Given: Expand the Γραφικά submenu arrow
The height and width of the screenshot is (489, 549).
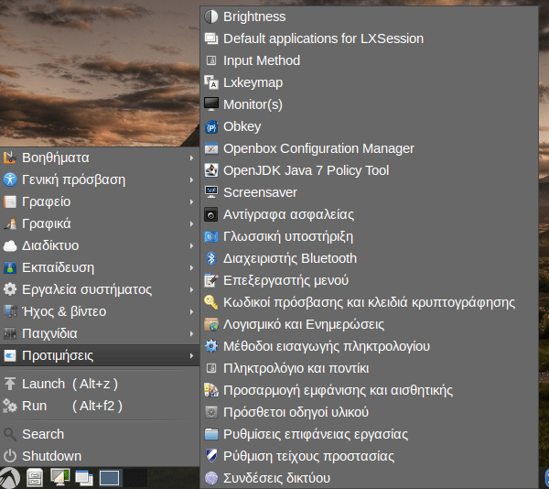Looking at the screenshot, I should pyautogui.click(x=191, y=223).
